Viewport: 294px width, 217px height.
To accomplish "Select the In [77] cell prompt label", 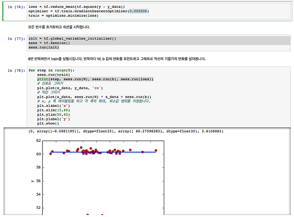I will 16,39.
